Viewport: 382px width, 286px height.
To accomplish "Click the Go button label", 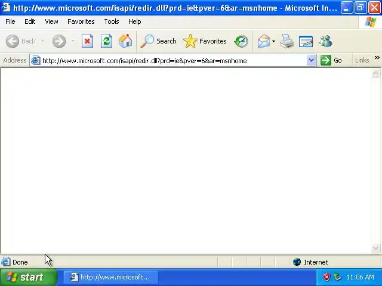I will point(338,60).
